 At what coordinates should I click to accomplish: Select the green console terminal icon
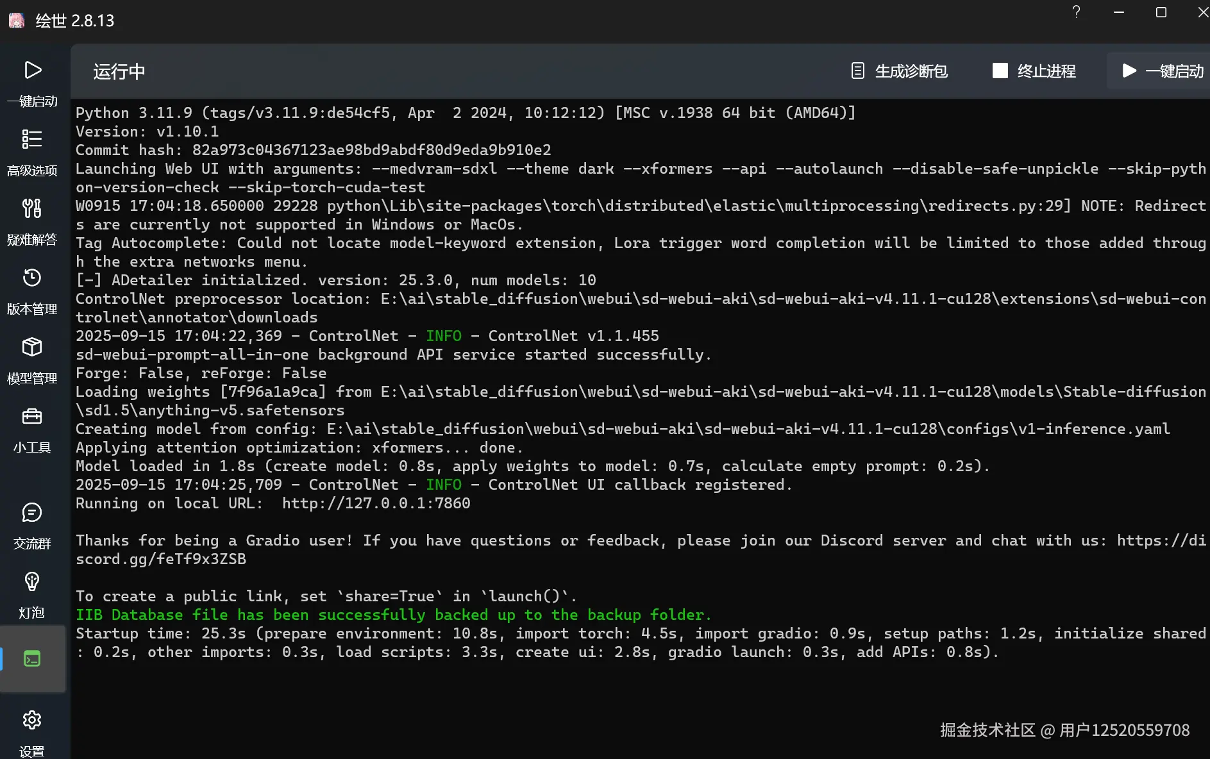(x=32, y=658)
